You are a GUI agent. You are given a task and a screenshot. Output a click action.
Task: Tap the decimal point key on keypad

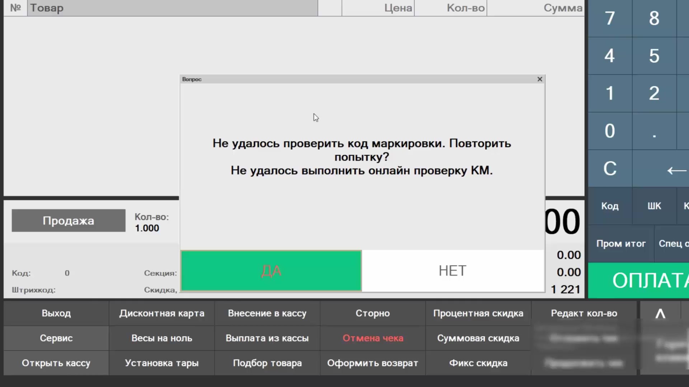click(x=654, y=131)
